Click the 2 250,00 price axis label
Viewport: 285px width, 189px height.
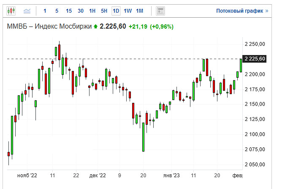255,44
